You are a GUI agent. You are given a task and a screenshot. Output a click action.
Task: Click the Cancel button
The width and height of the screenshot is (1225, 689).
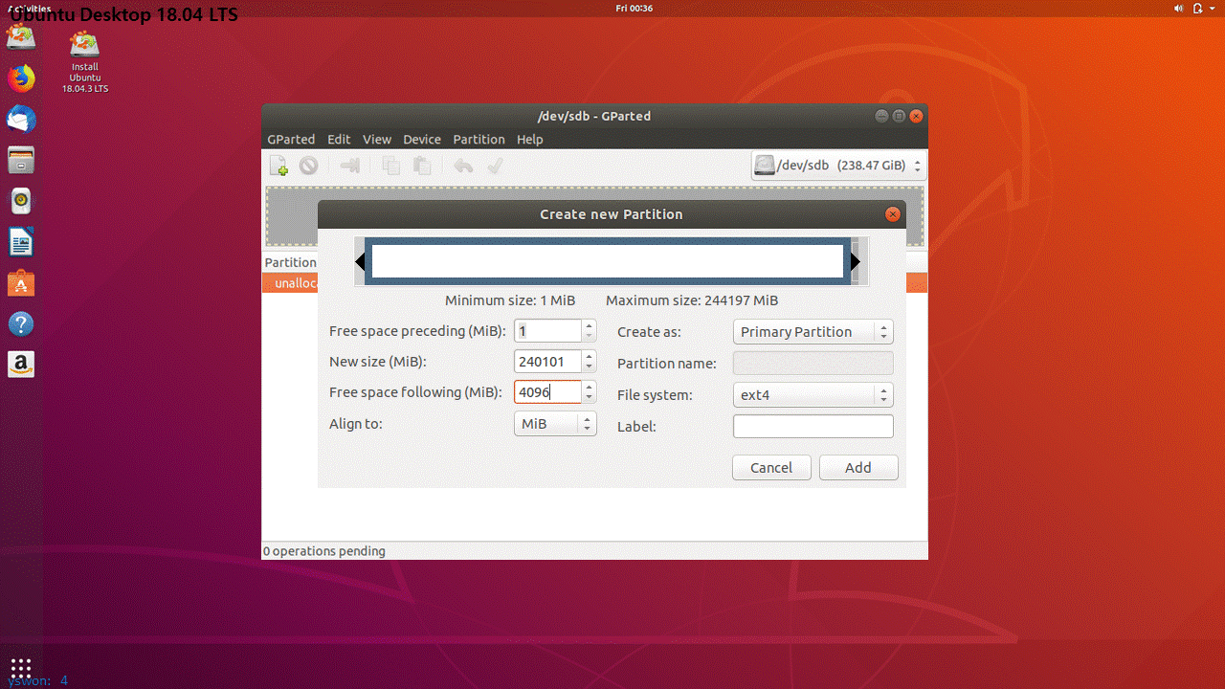(771, 468)
